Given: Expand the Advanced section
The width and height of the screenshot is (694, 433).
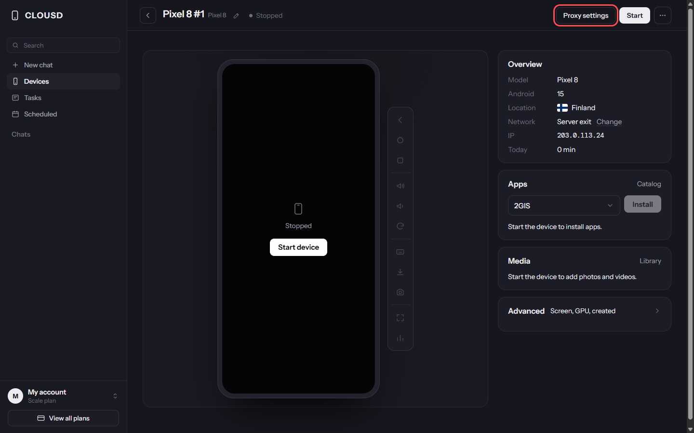Looking at the screenshot, I should pos(585,311).
